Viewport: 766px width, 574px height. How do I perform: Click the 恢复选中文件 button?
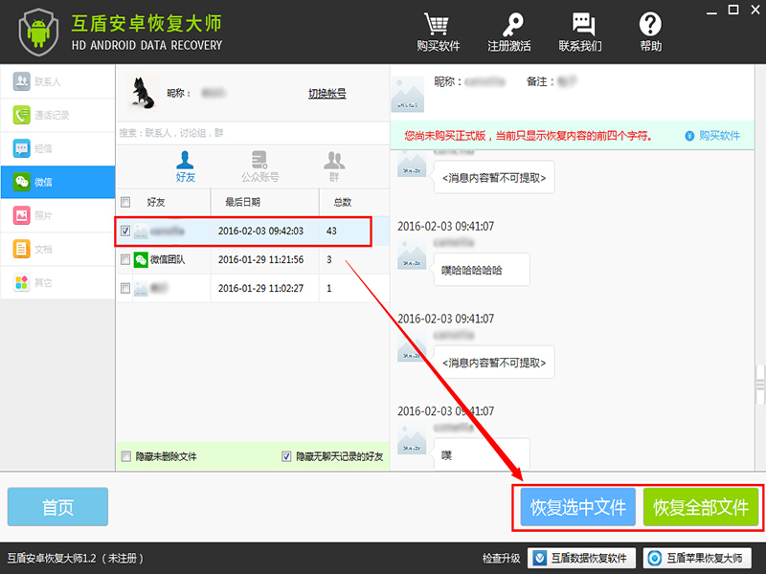click(x=578, y=507)
